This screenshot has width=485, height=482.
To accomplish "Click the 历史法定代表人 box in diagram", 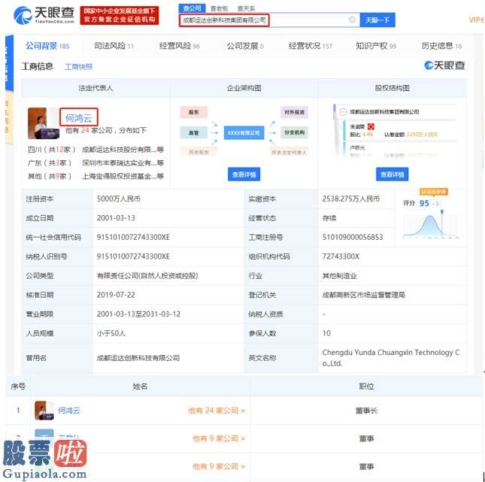I will (x=289, y=152).
